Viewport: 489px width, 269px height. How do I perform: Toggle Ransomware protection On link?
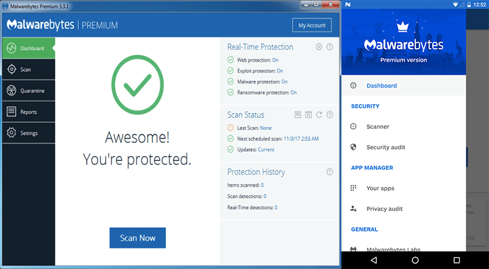coord(294,92)
